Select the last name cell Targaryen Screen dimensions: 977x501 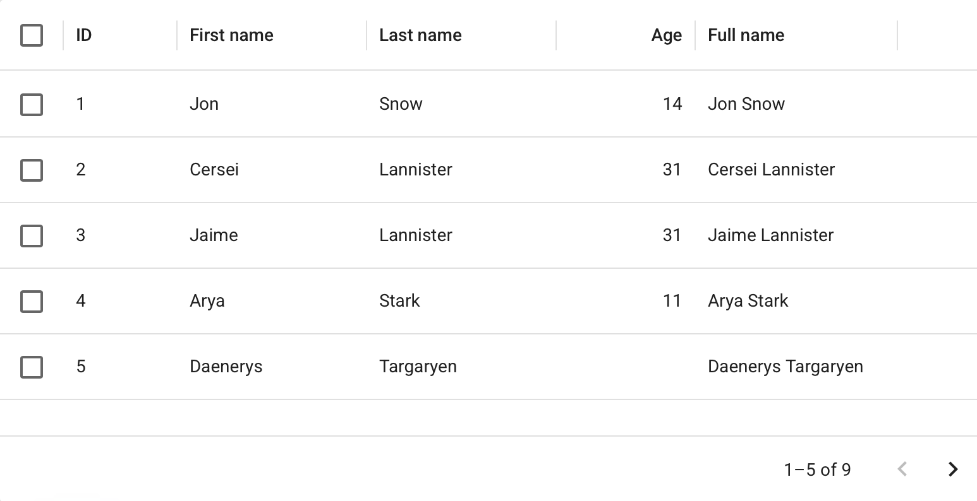tap(418, 367)
